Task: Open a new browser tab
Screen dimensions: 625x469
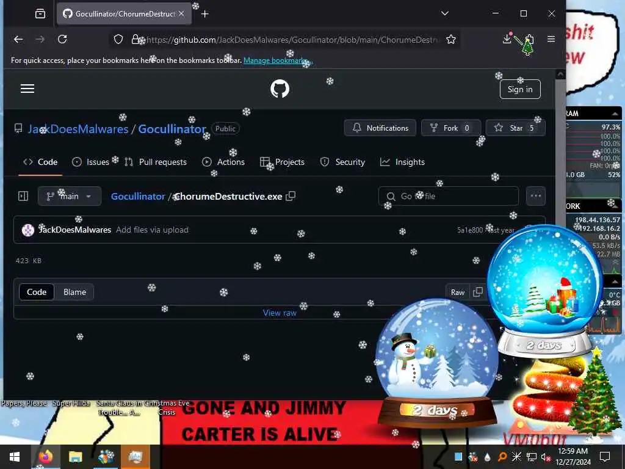Action: [205, 14]
